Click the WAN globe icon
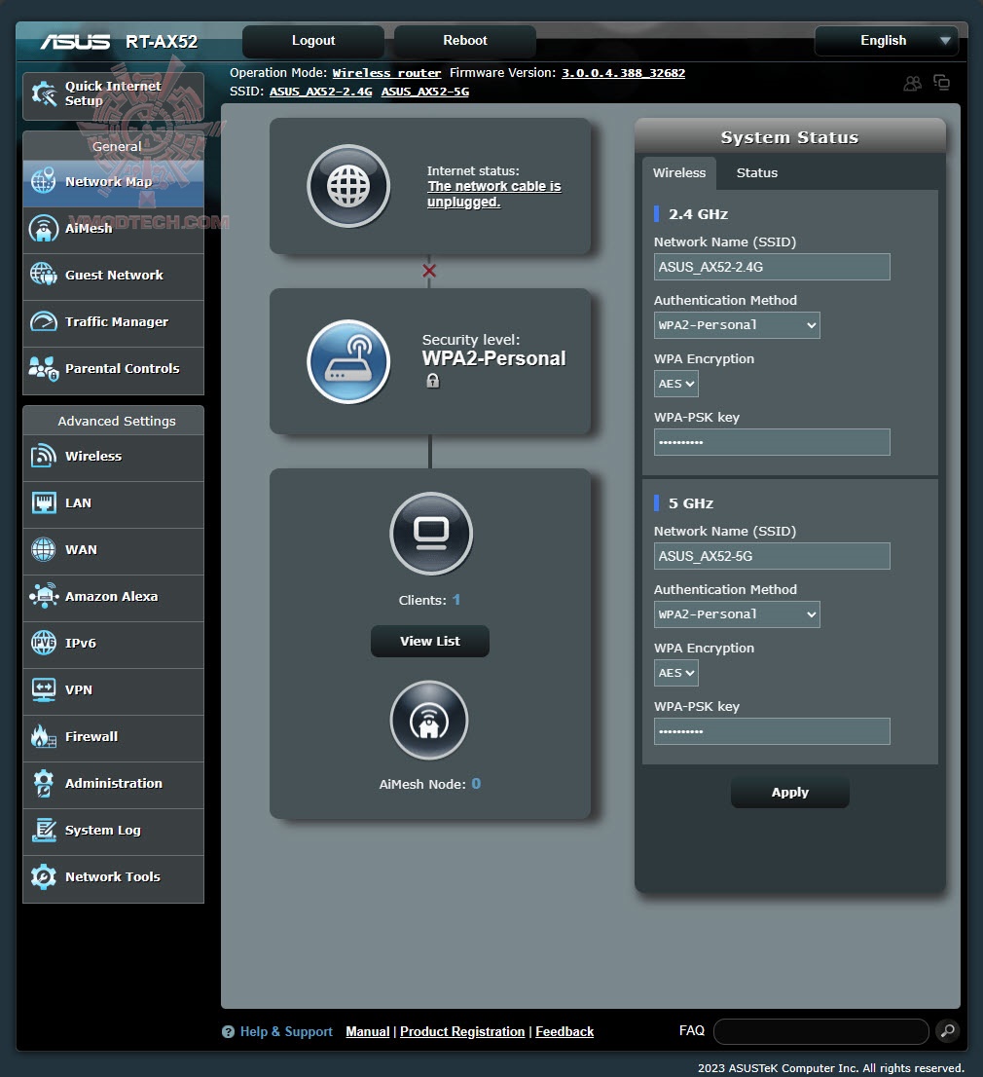The width and height of the screenshot is (983, 1077). coord(43,549)
